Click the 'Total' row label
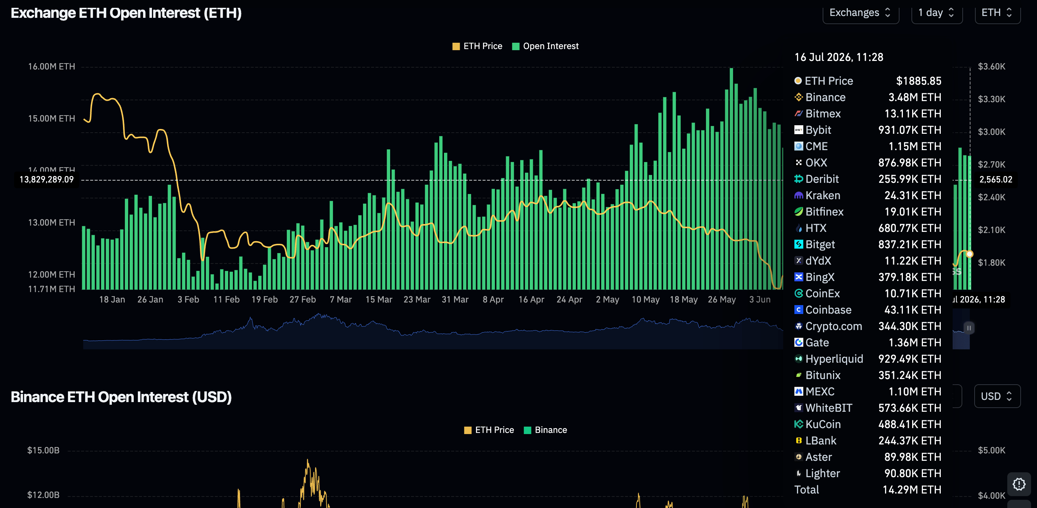 (806, 489)
